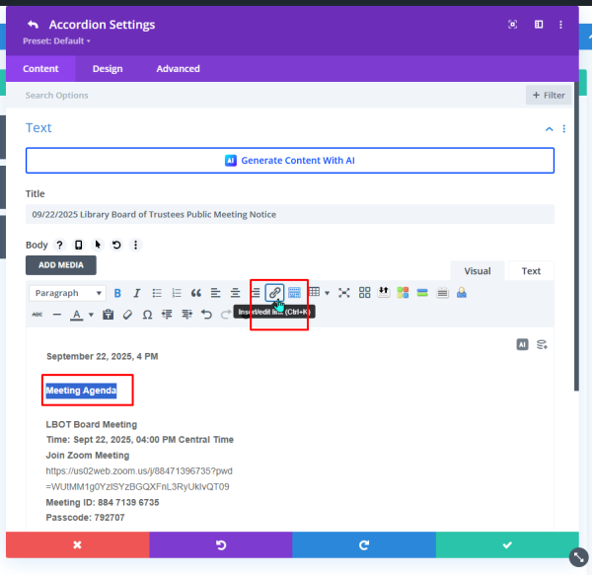This screenshot has height=575, width=592.
Task: Click the undo arrow in the editor toolbar
Action: (x=206, y=315)
